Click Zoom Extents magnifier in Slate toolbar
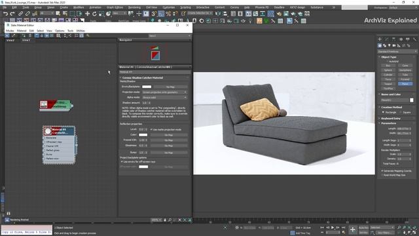Image resolution: width=419 pixels, height=236 pixels. point(170,220)
